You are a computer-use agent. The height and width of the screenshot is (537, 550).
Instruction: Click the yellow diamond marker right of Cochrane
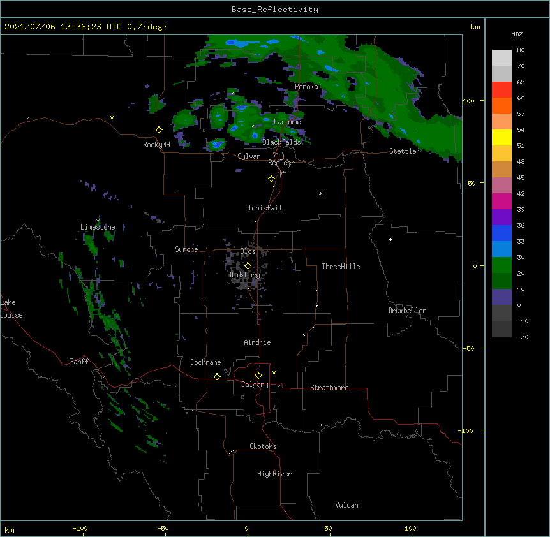coord(217,376)
